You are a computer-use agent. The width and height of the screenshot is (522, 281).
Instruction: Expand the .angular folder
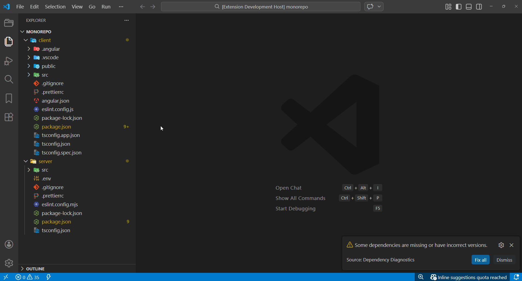click(x=29, y=49)
